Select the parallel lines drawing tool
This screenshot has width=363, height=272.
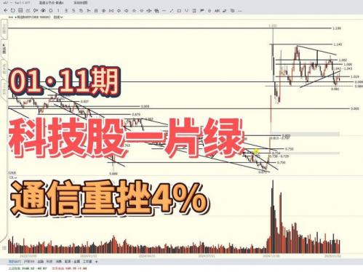coord(194,10)
